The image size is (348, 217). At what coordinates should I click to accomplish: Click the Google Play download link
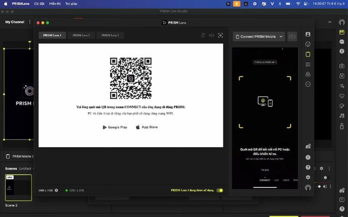point(115,127)
